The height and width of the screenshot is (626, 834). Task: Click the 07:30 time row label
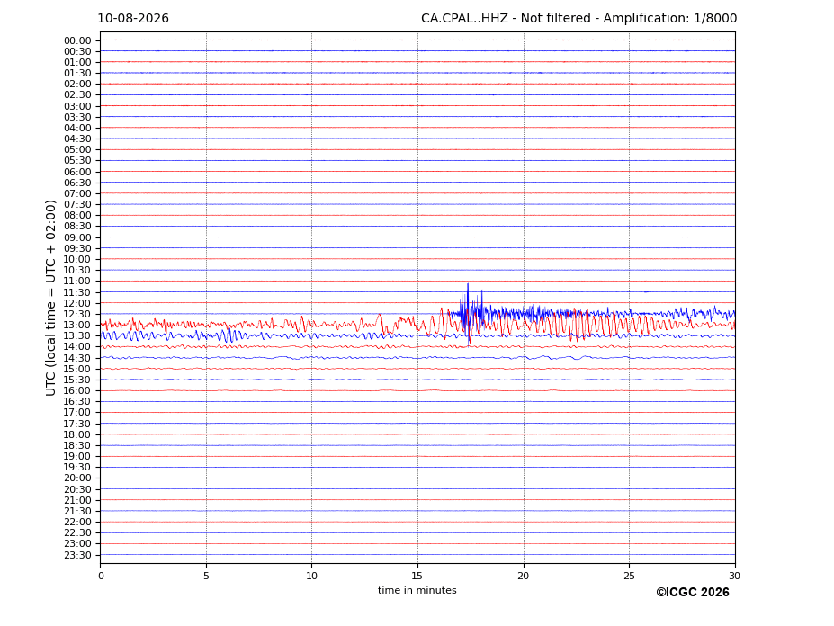tap(77, 205)
